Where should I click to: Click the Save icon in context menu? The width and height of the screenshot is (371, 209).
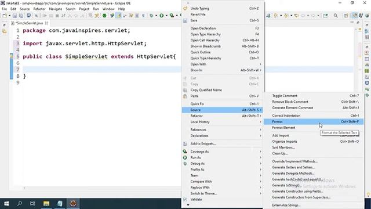click(x=185, y=20)
